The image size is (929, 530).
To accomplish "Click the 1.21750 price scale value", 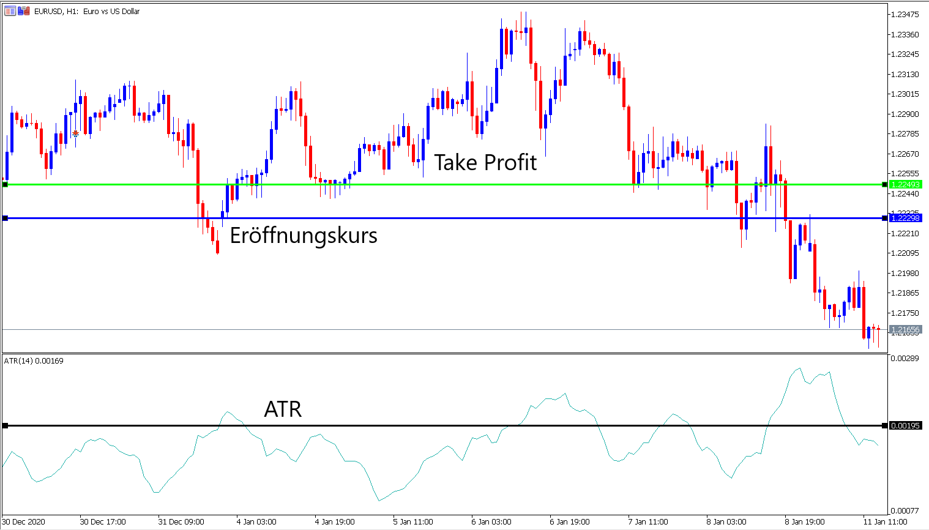I will point(905,313).
